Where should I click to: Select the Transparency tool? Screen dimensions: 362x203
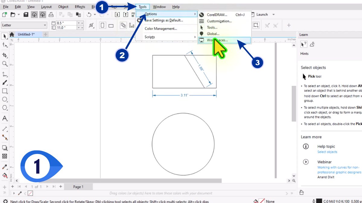[5, 156]
